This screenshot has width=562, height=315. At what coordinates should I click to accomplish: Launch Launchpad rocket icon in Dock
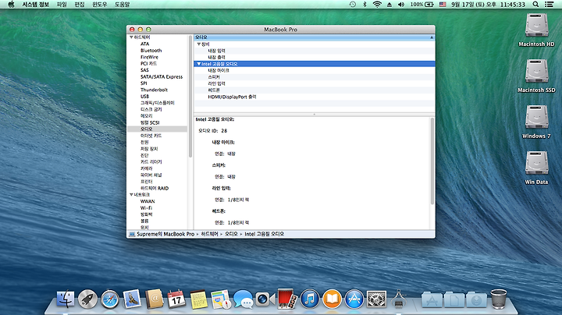pos(87,299)
